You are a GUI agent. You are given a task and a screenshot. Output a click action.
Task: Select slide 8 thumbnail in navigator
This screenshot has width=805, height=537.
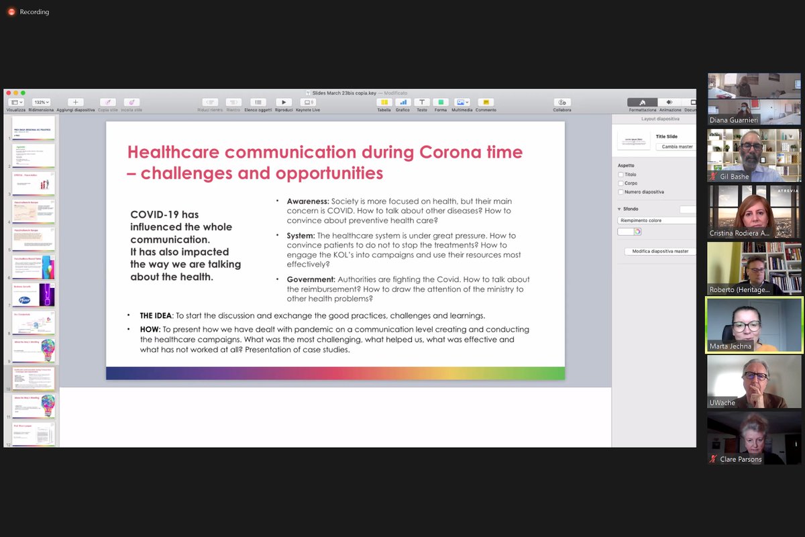tap(34, 323)
